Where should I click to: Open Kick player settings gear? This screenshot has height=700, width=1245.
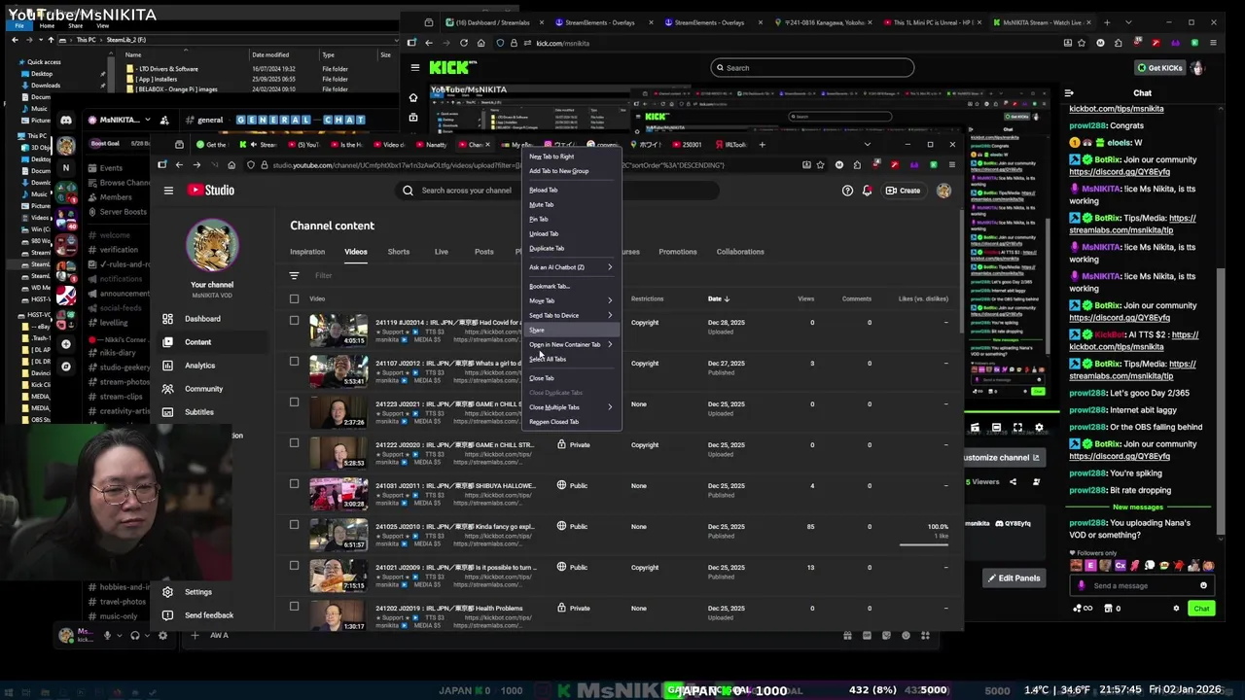click(x=1039, y=428)
